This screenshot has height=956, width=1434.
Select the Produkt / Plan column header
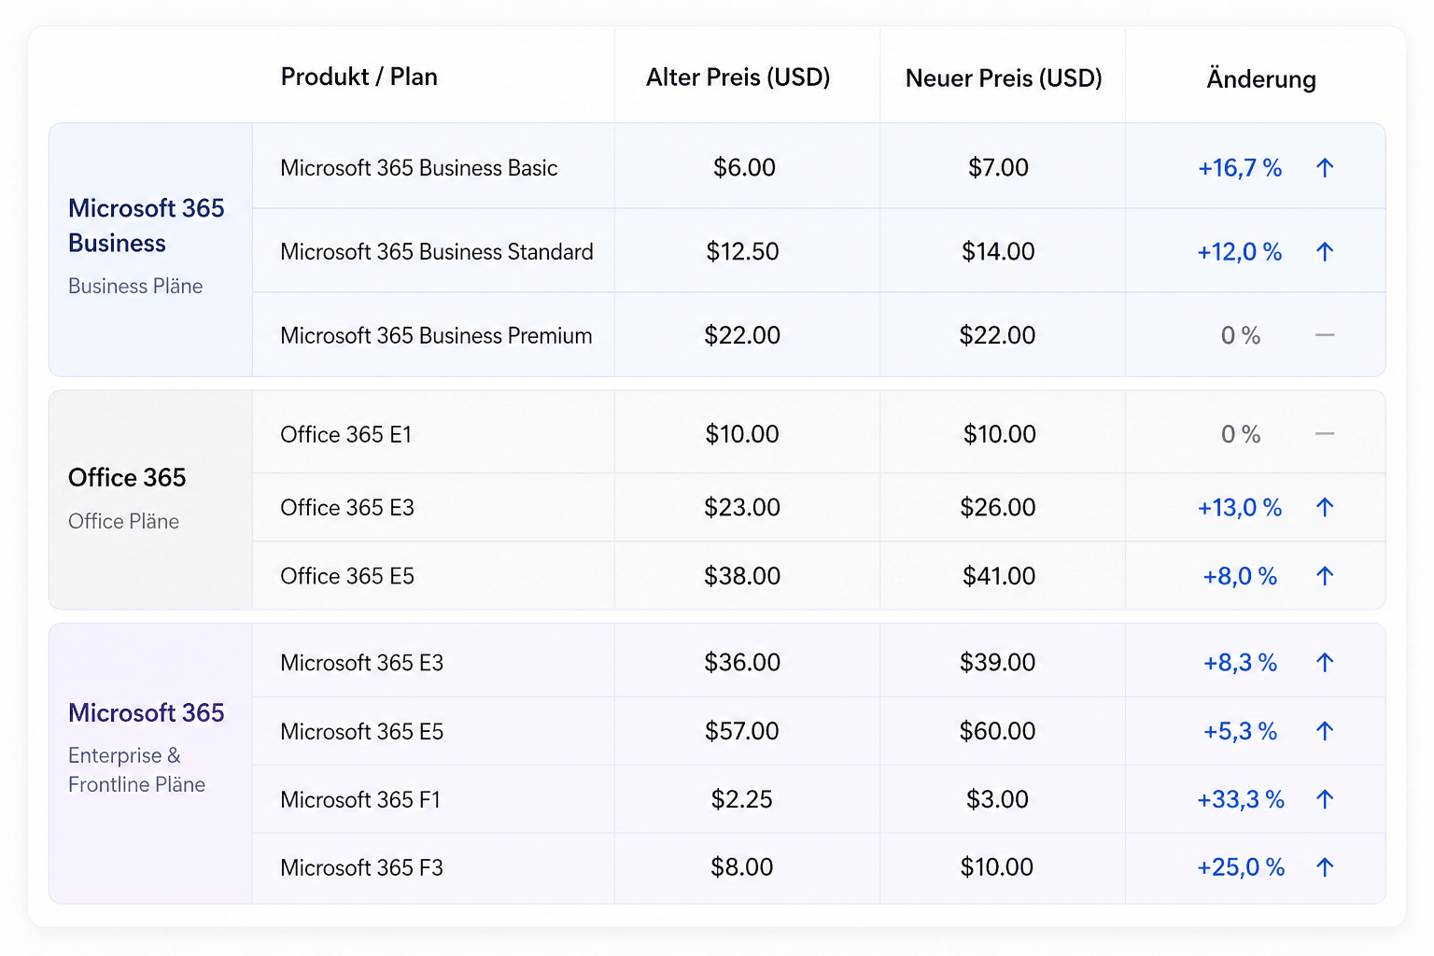pyautogui.click(x=359, y=77)
